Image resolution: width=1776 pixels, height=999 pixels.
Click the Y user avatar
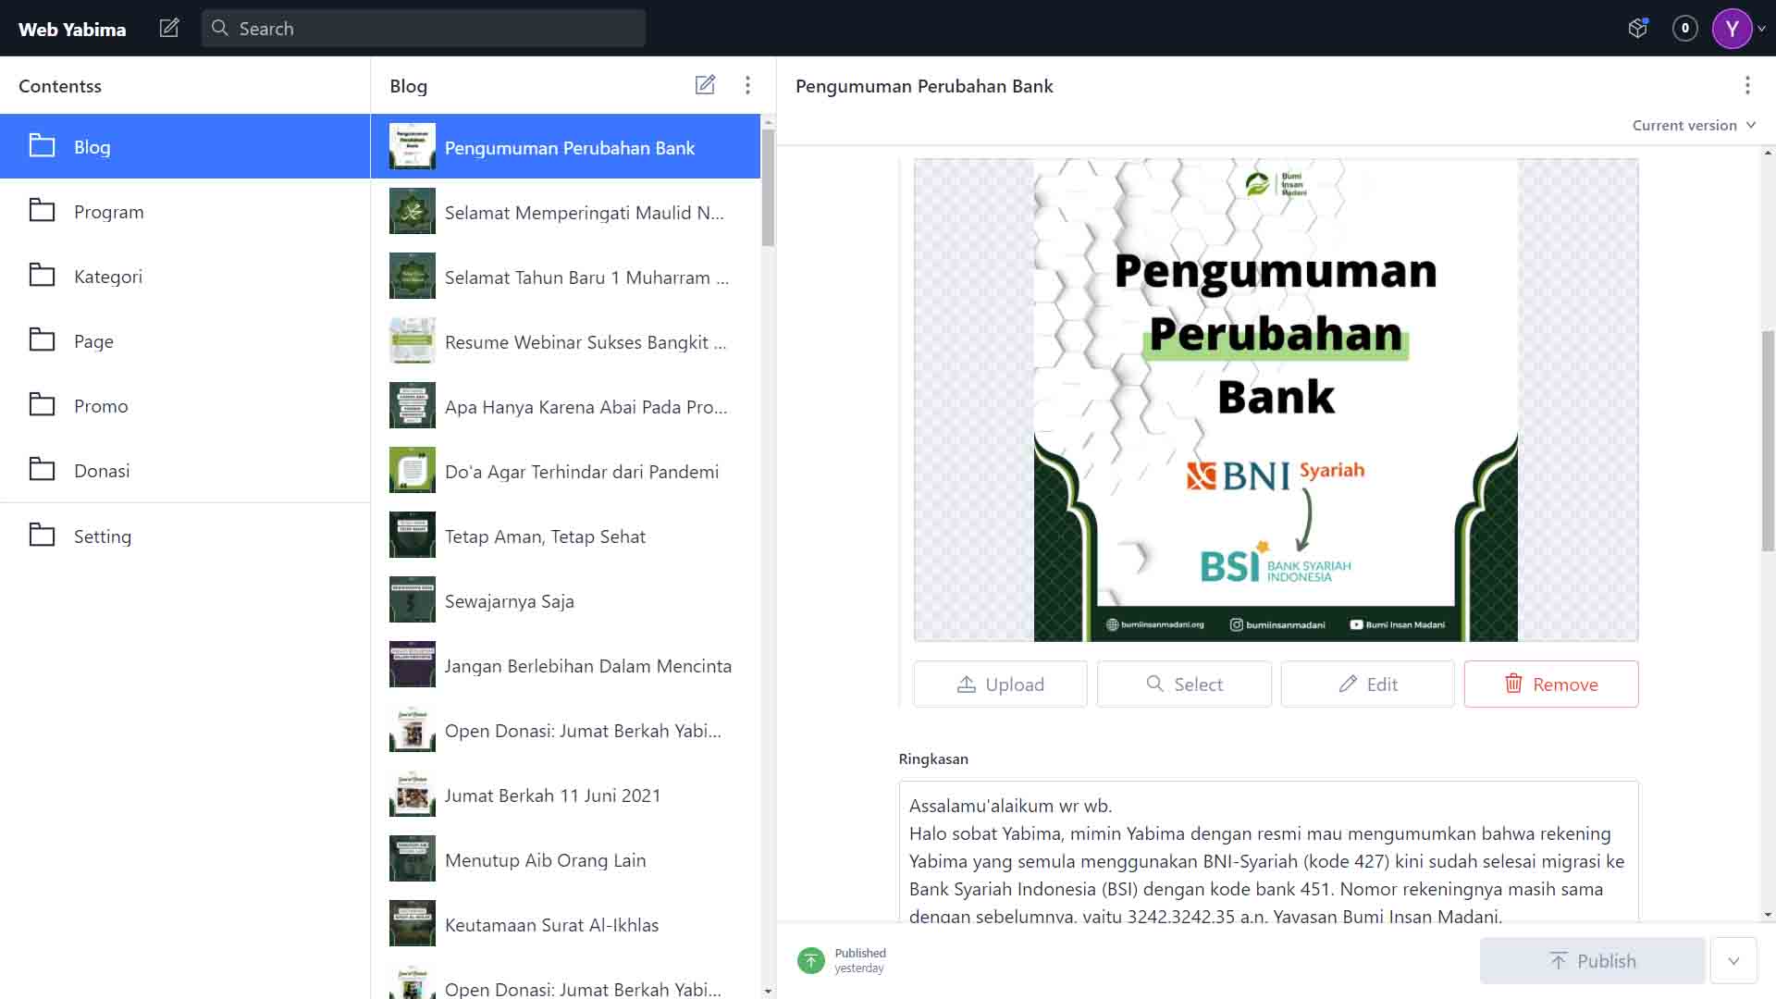(x=1732, y=29)
